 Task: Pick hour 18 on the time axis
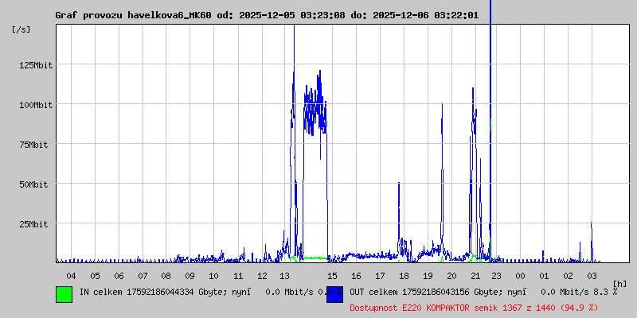[404, 275]
